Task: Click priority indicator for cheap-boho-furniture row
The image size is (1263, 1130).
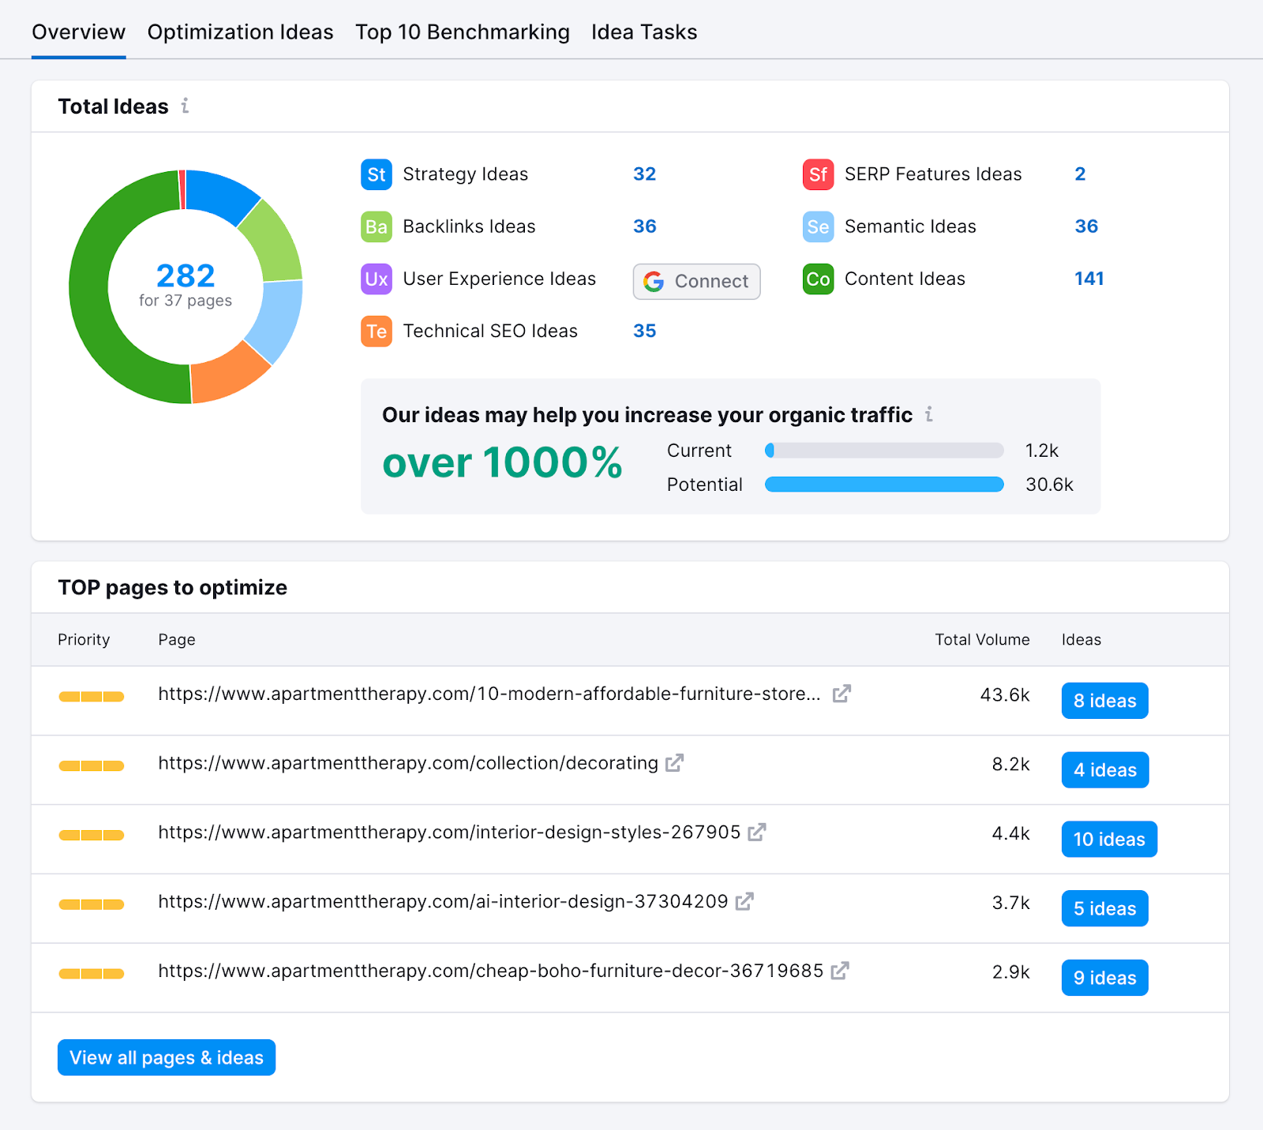Action: (x=92, y=974)
